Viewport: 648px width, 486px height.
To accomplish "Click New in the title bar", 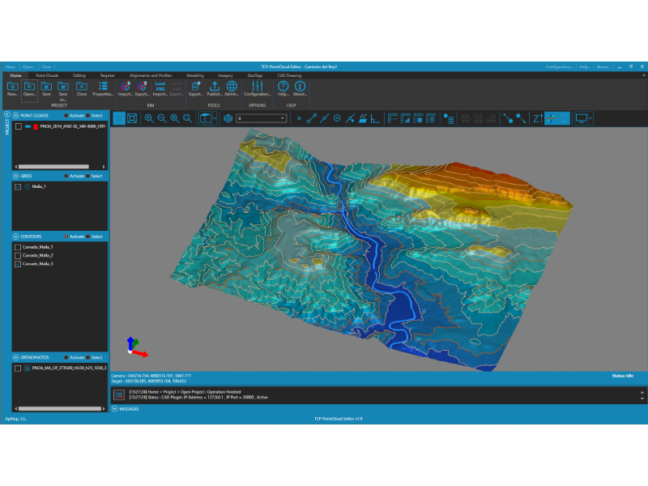I will [x=11, y=66].
